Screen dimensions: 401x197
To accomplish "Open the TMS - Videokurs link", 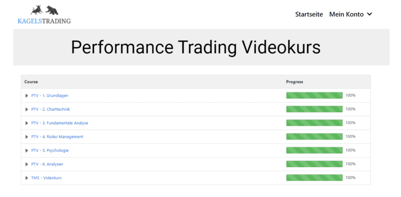I will 46,178.
